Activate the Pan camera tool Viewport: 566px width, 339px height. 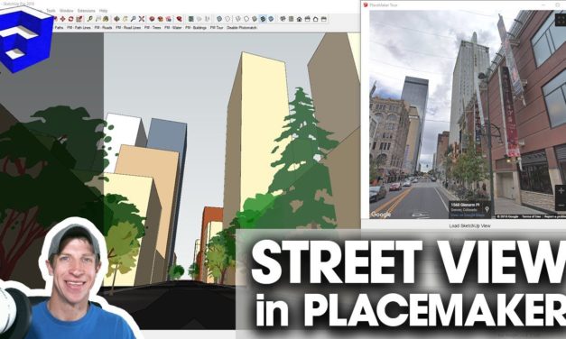[x=125, y=19]
